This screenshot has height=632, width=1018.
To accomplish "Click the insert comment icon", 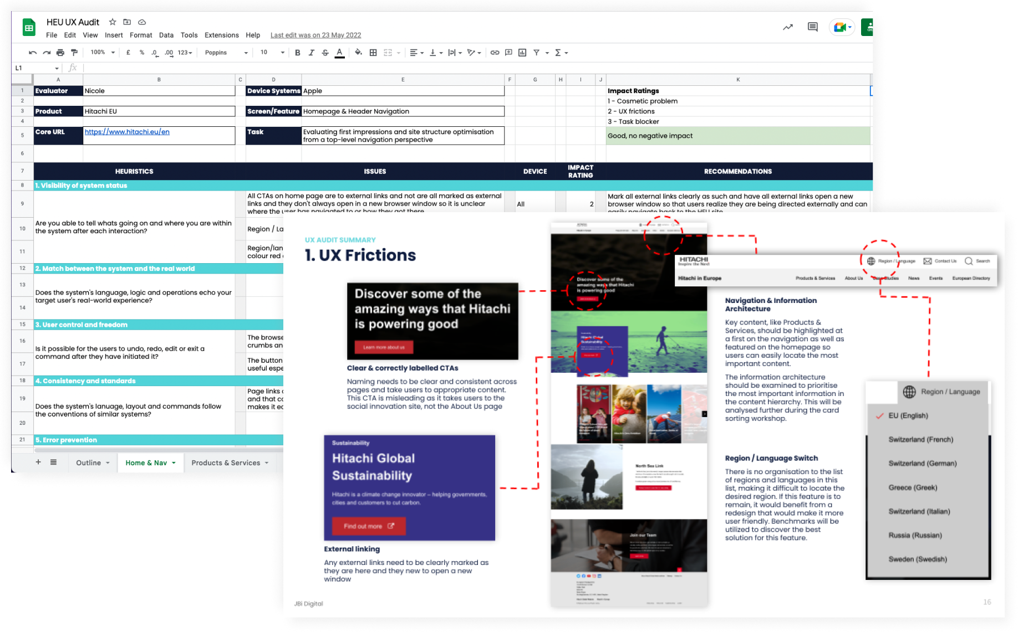I will pyautogui.click(x=508, y=53).
